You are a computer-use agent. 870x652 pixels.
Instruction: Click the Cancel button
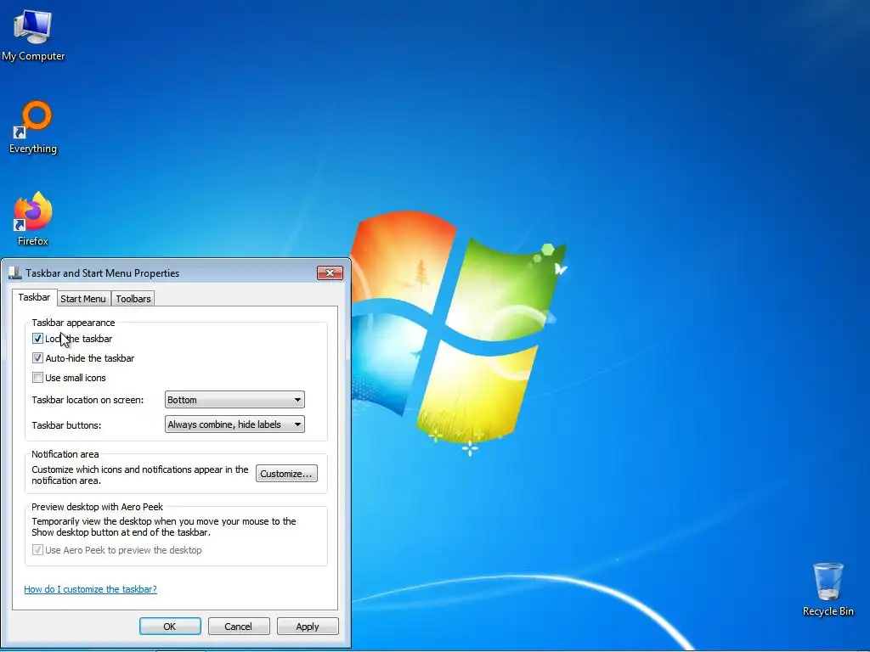point(239,627)
